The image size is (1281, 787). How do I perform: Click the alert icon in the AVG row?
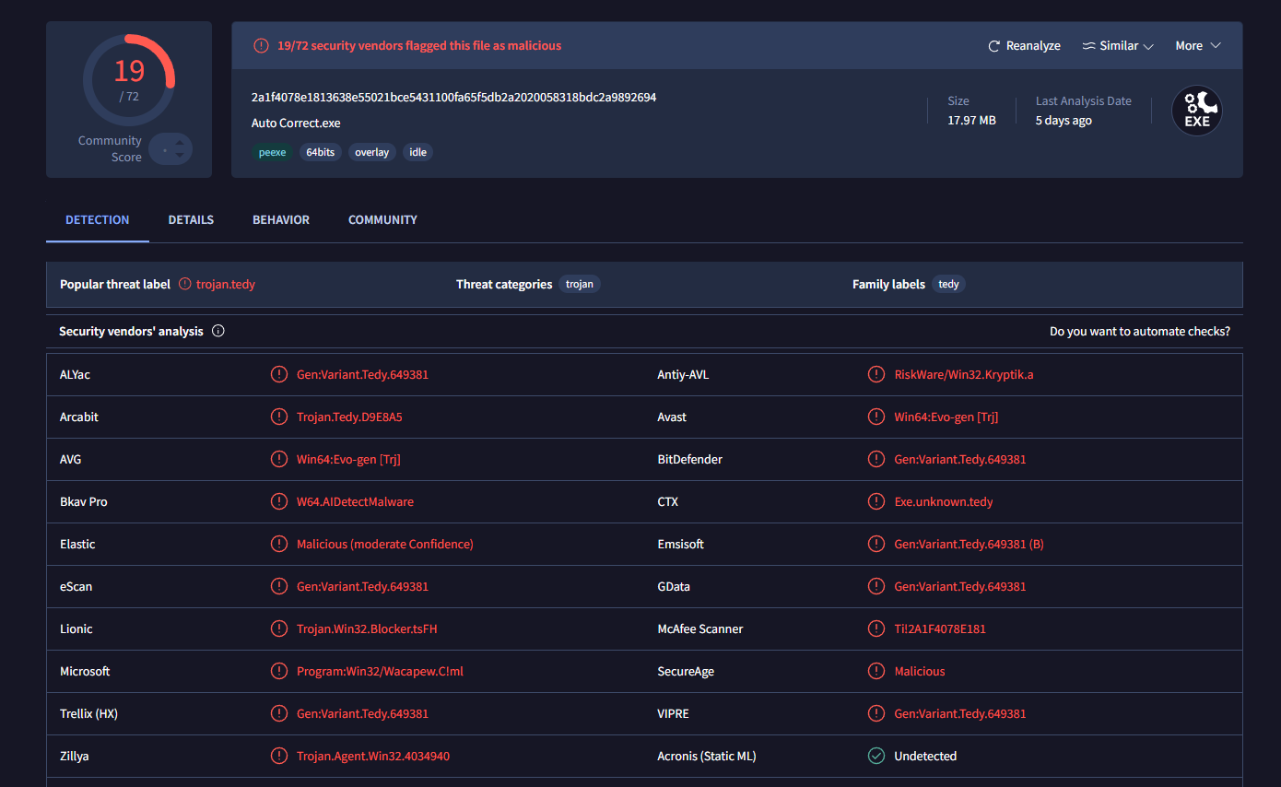[278, 459]
